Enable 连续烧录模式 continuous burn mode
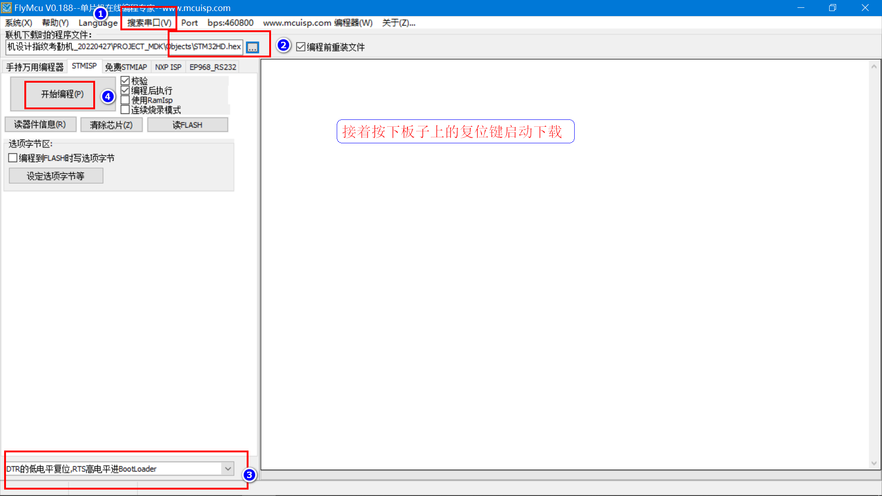This screenshot has width=882, height=496. click(x=125, y=109)
